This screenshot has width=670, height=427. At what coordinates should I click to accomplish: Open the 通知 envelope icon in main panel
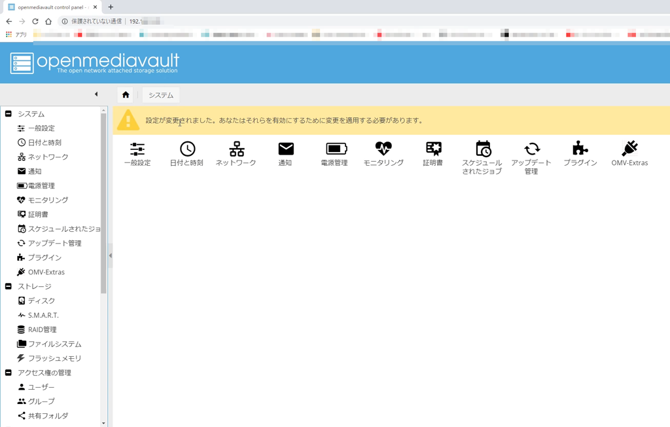point(286,149)
